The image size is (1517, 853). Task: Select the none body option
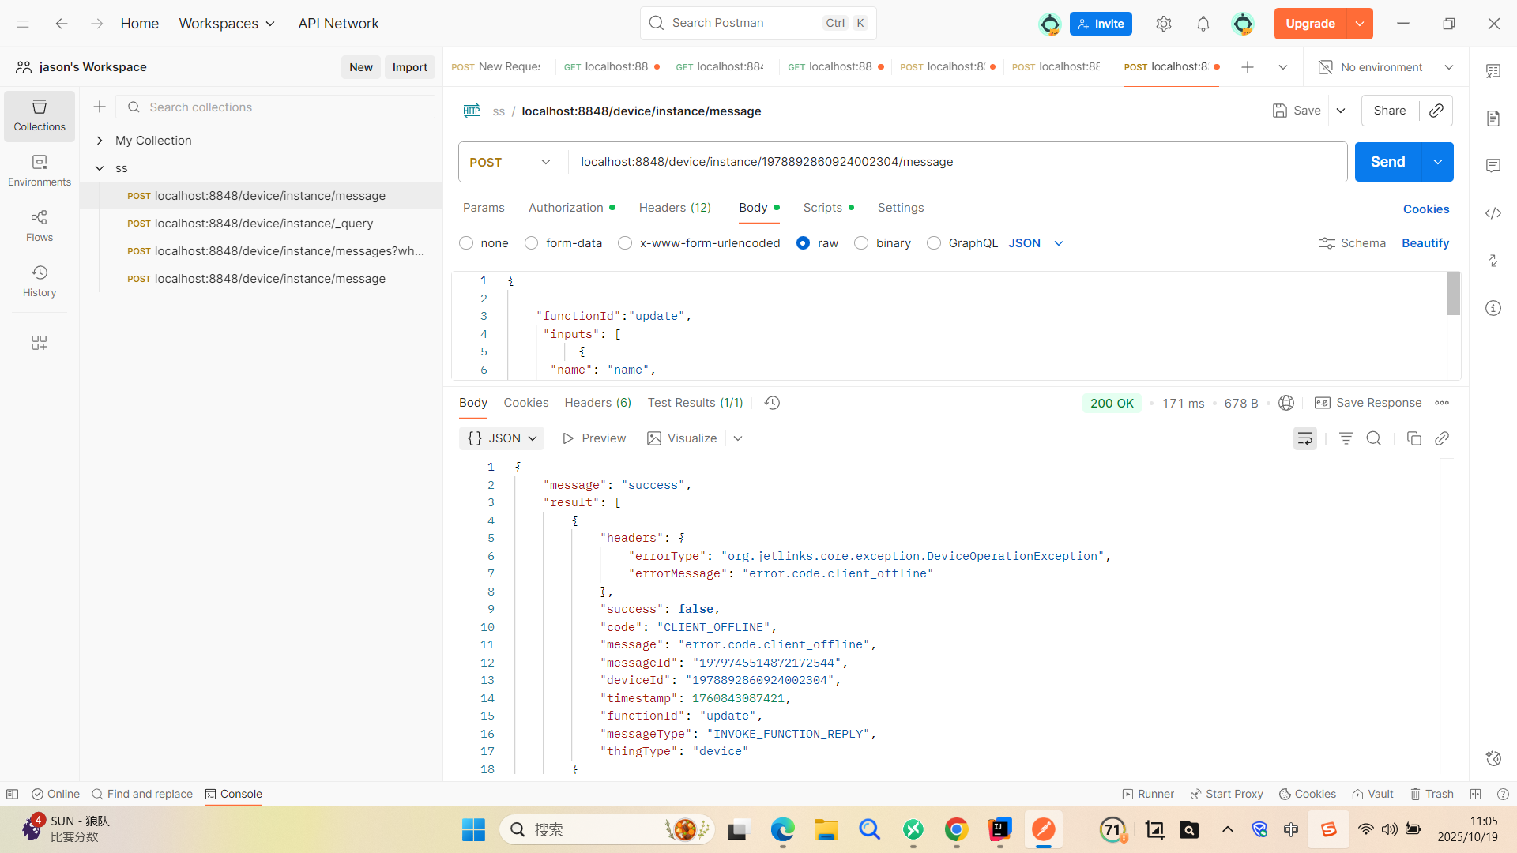pyautogui.click(x=466, y=243)
